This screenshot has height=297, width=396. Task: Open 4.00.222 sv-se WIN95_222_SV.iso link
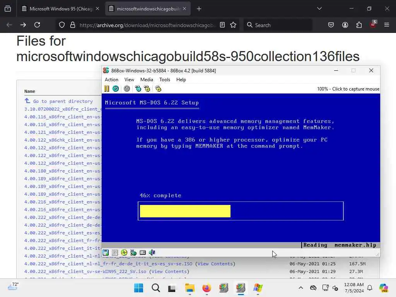pos(85,271)
